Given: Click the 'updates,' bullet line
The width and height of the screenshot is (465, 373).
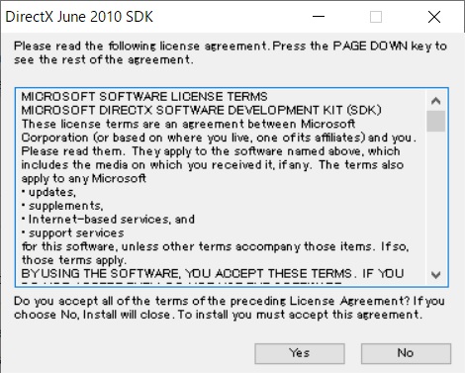Looking at the screenshot, I should (x=49, y=192).
